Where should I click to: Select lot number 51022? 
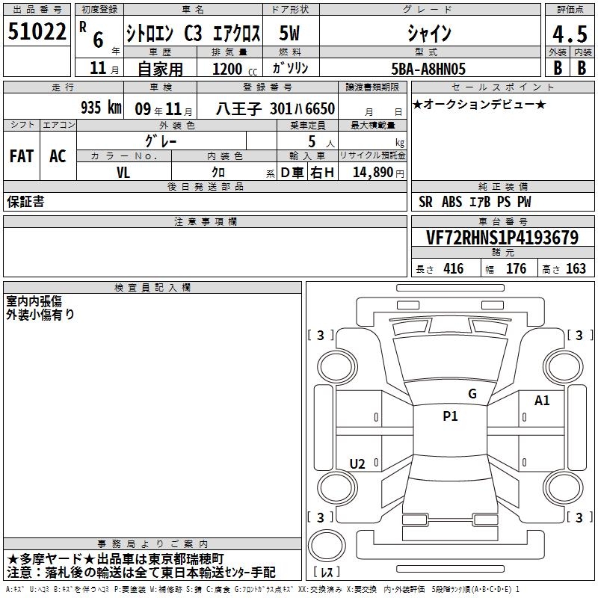coord(37,31)
